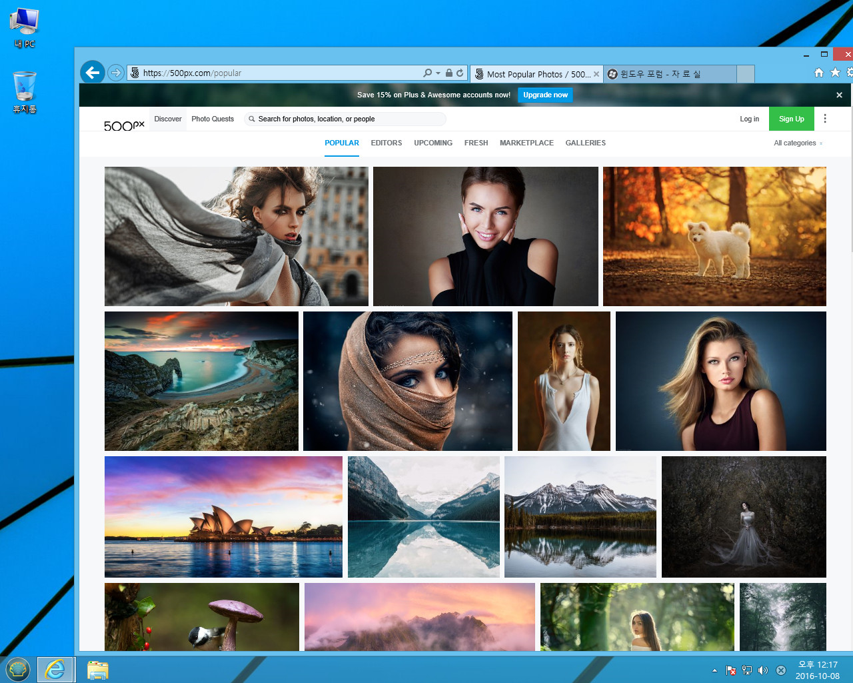
Task: Click the search magnifier in address bar
Action: pyautogui.click(x=427, y=73)
